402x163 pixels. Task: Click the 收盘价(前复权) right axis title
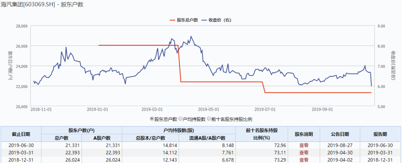click(x=393, y=66)
